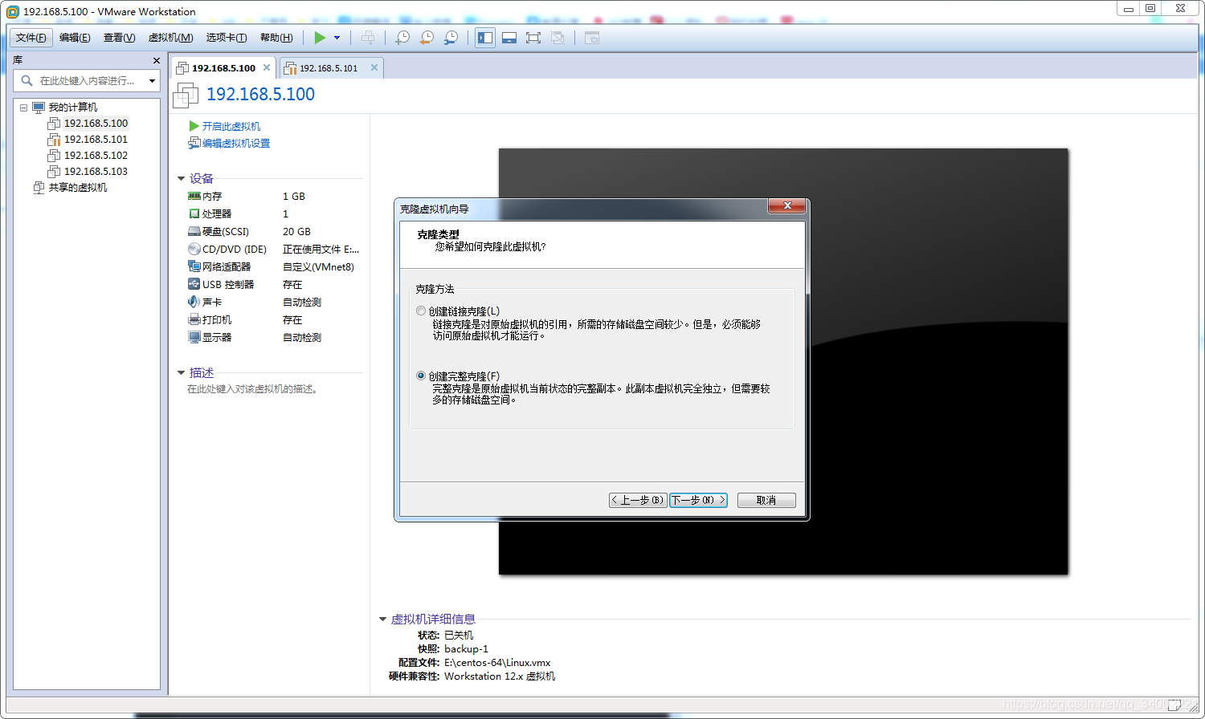Image resolution: width=1205 pixels, height=719 pixels.
Task: Close the 克隆虚拟机向导 dialog
Action: (x=787, y=205)
